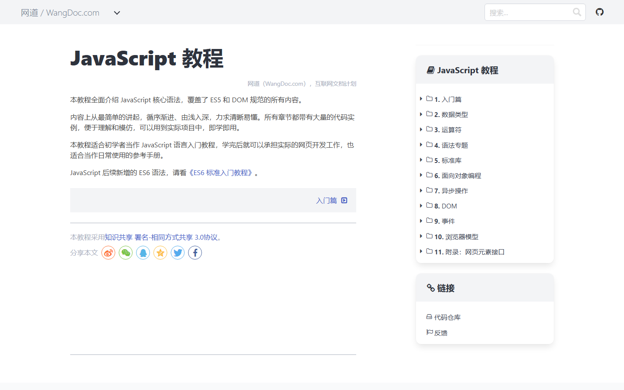Open the ES6 标准入门教程 link

click(221, 172)
